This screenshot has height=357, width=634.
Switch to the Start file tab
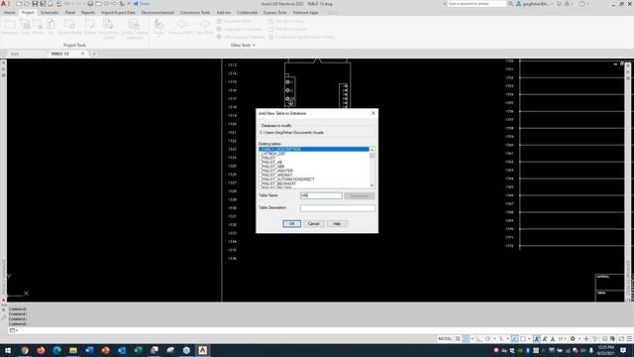(15, 54)
